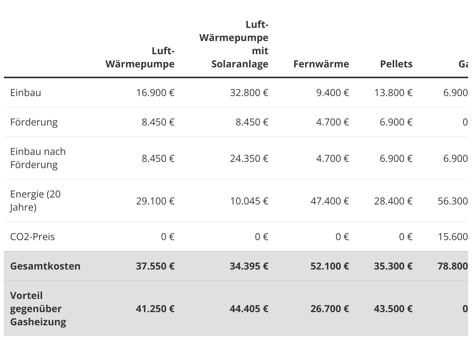The width and height of the screenshot is (472, 340).
Task: Select the Fernwärme column header
Action: (x=321, y=64)
